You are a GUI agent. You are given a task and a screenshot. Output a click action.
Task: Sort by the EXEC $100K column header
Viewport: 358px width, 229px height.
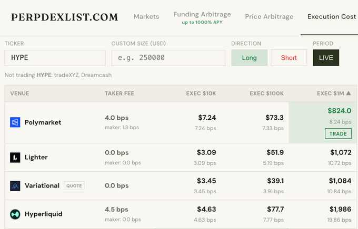coord(266,93)
